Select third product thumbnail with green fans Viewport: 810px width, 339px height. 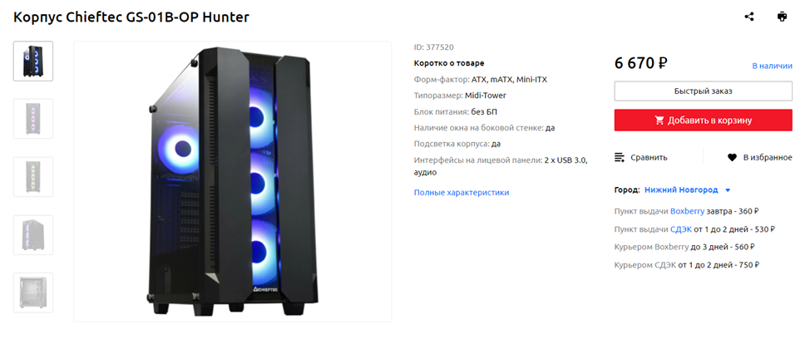pyautogui.click(x=33, y=176)
